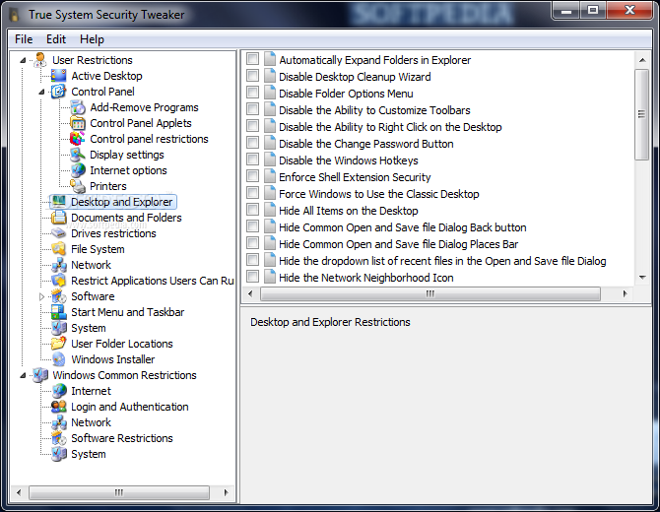Click the options list horizontal scrollbar thumb
Viewport: 660px width, 512px height.
click(430, 293)
